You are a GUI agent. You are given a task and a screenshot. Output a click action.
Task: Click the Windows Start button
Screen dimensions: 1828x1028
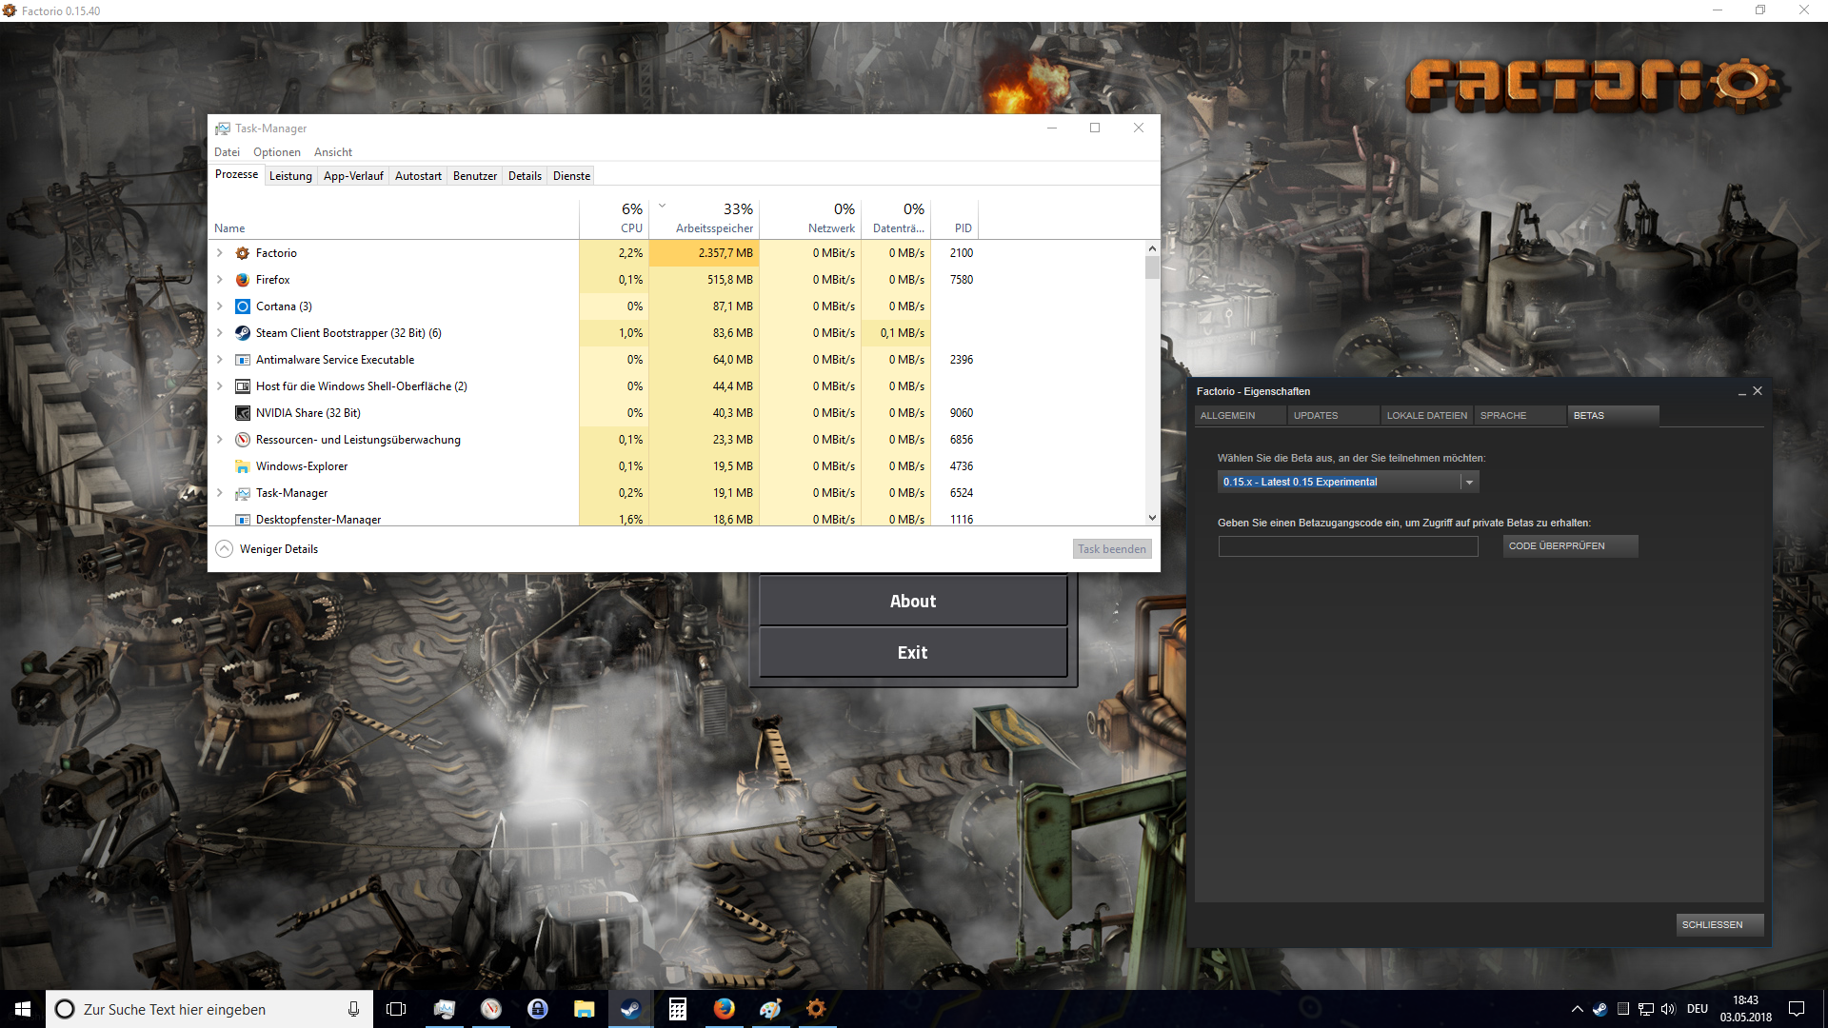23,1009
